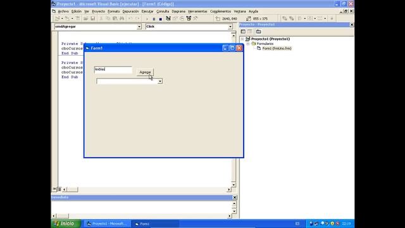Screen dimensions: 405x228
Task: Open Properties Window toolbar icon
Action: coord(175,18)
